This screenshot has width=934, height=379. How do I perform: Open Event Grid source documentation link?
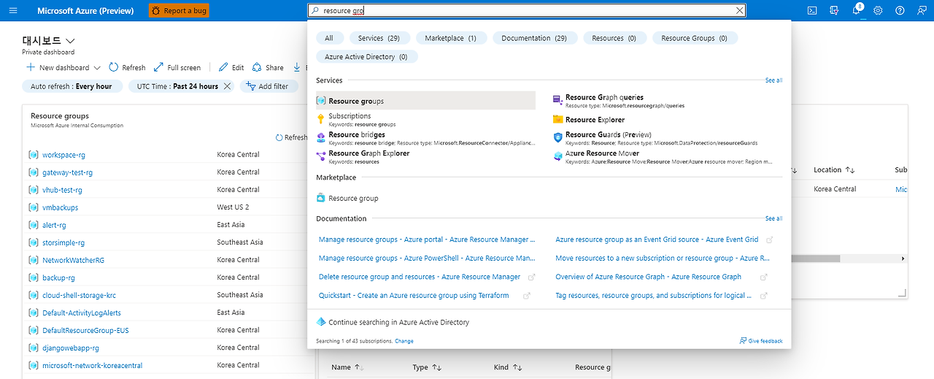click(657, 240)
